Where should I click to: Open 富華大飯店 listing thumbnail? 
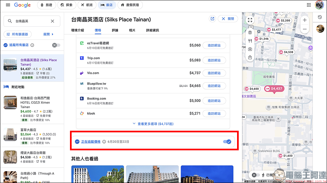(x=10, y=134)
